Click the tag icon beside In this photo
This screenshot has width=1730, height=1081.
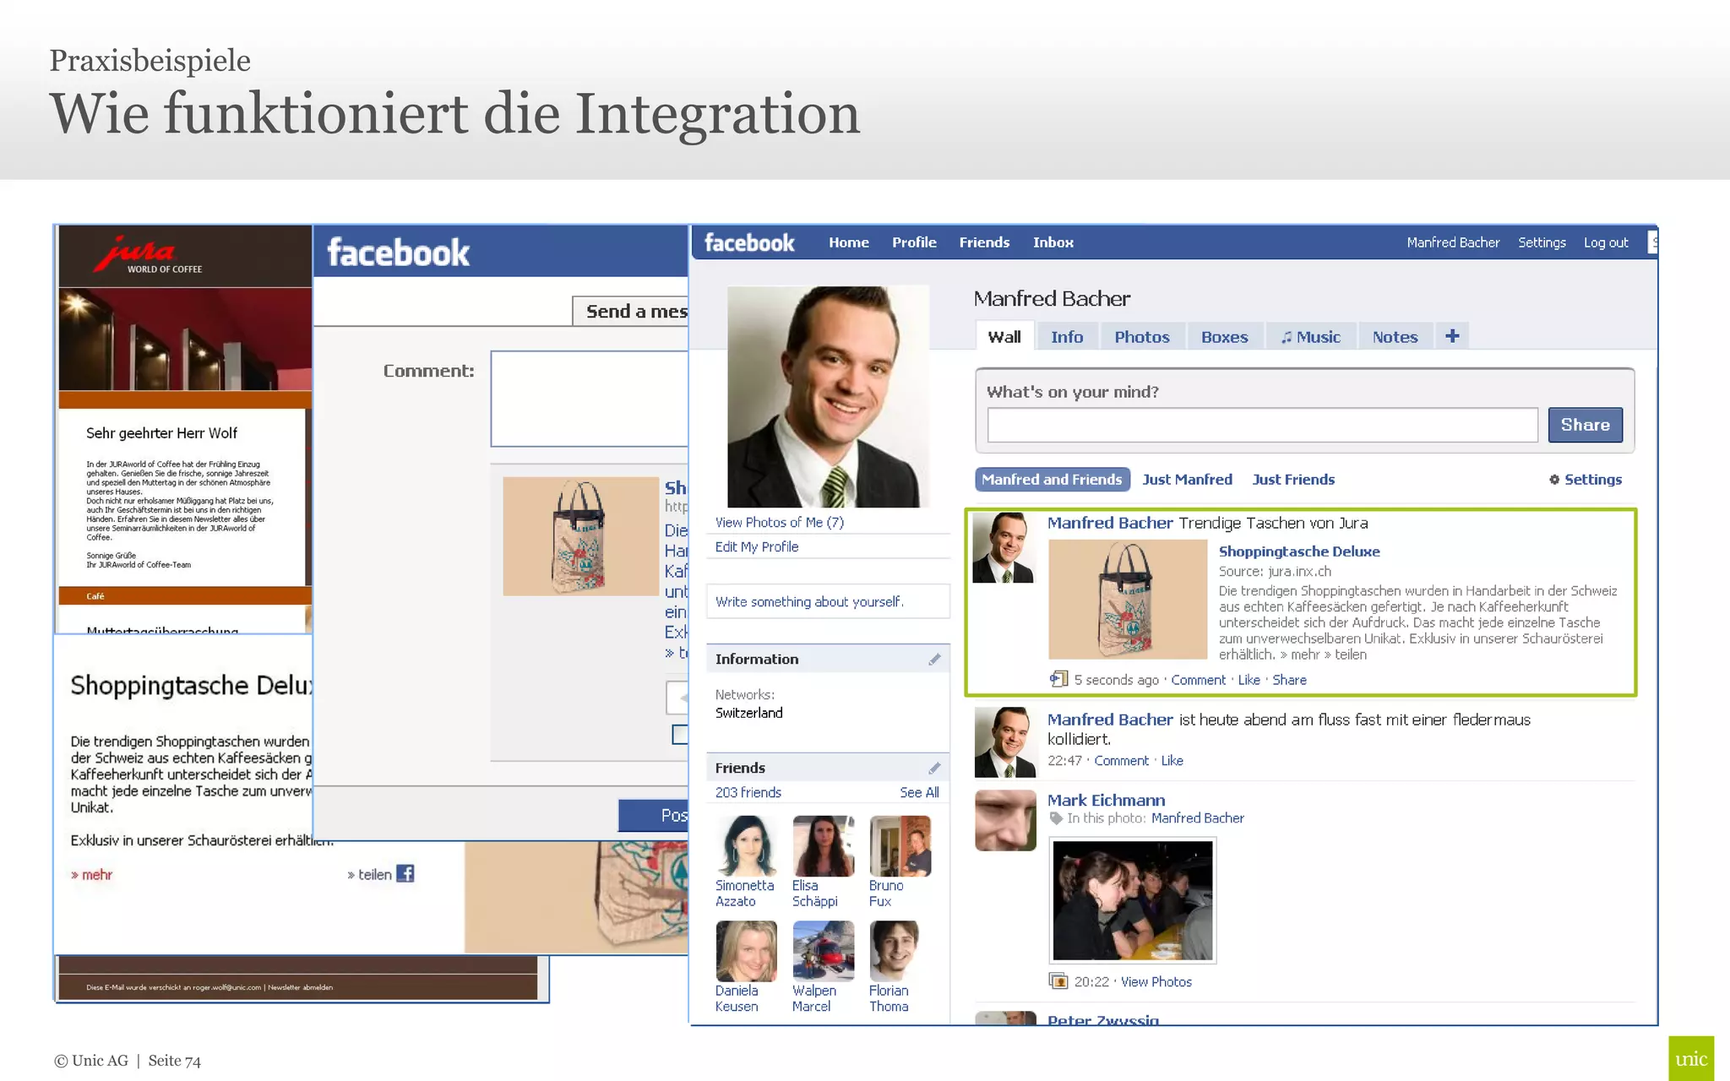coord(1056,818)
